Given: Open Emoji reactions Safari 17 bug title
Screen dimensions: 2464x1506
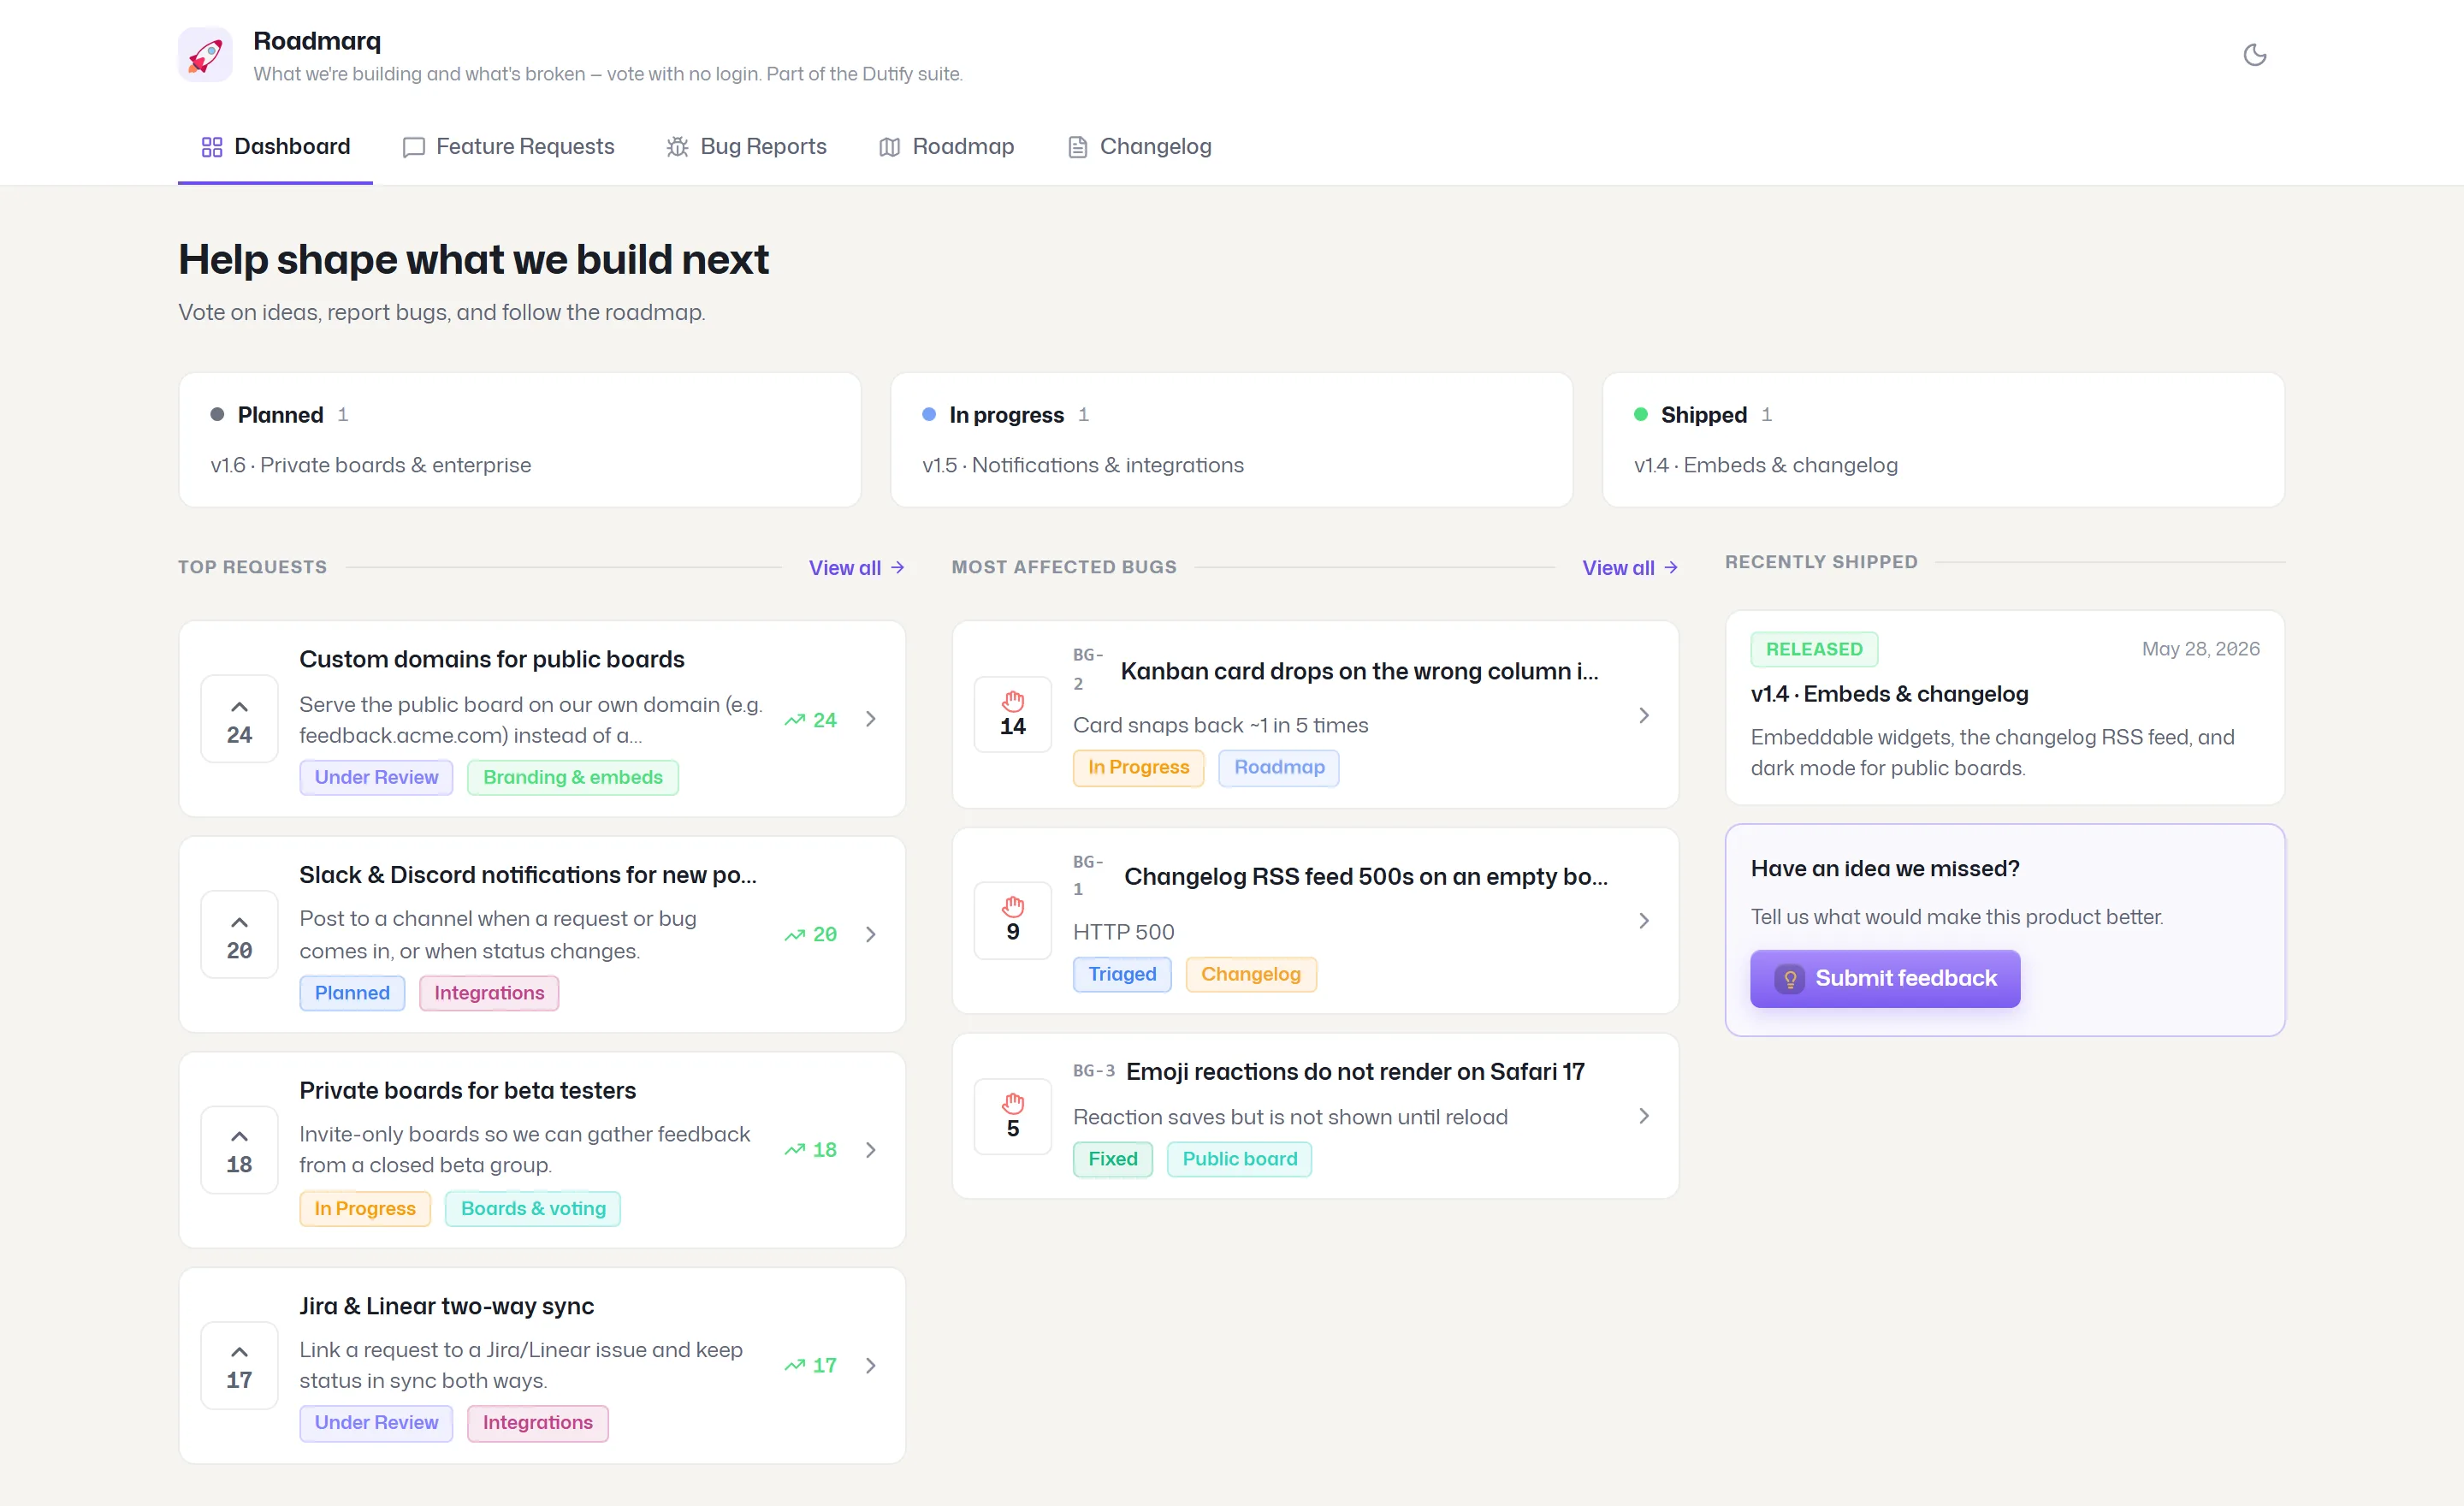Looking at the screenshot, I should click(1355, 1072).
